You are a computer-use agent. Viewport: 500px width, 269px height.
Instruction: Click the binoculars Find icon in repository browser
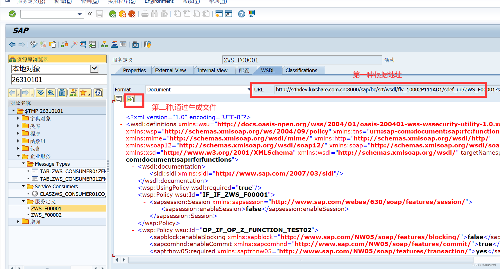tap(62, 93)
